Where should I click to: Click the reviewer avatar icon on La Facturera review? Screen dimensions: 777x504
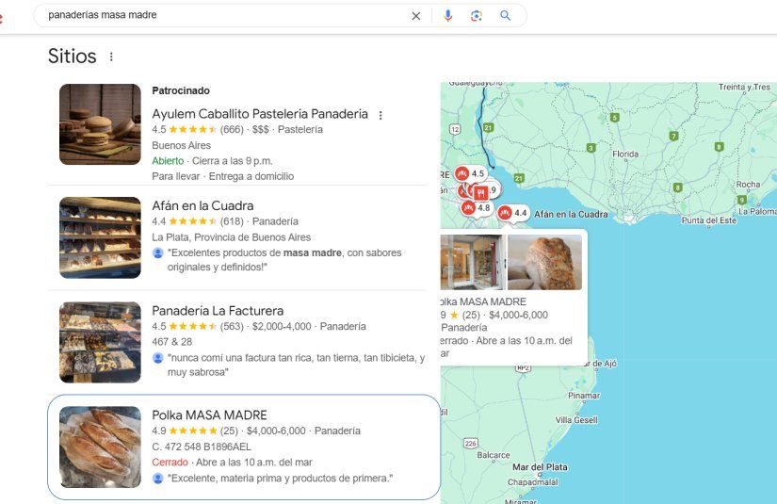click(157, 358)
